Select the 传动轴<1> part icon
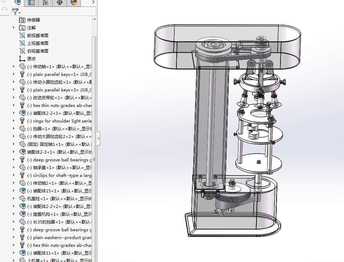 pos(22,66)
